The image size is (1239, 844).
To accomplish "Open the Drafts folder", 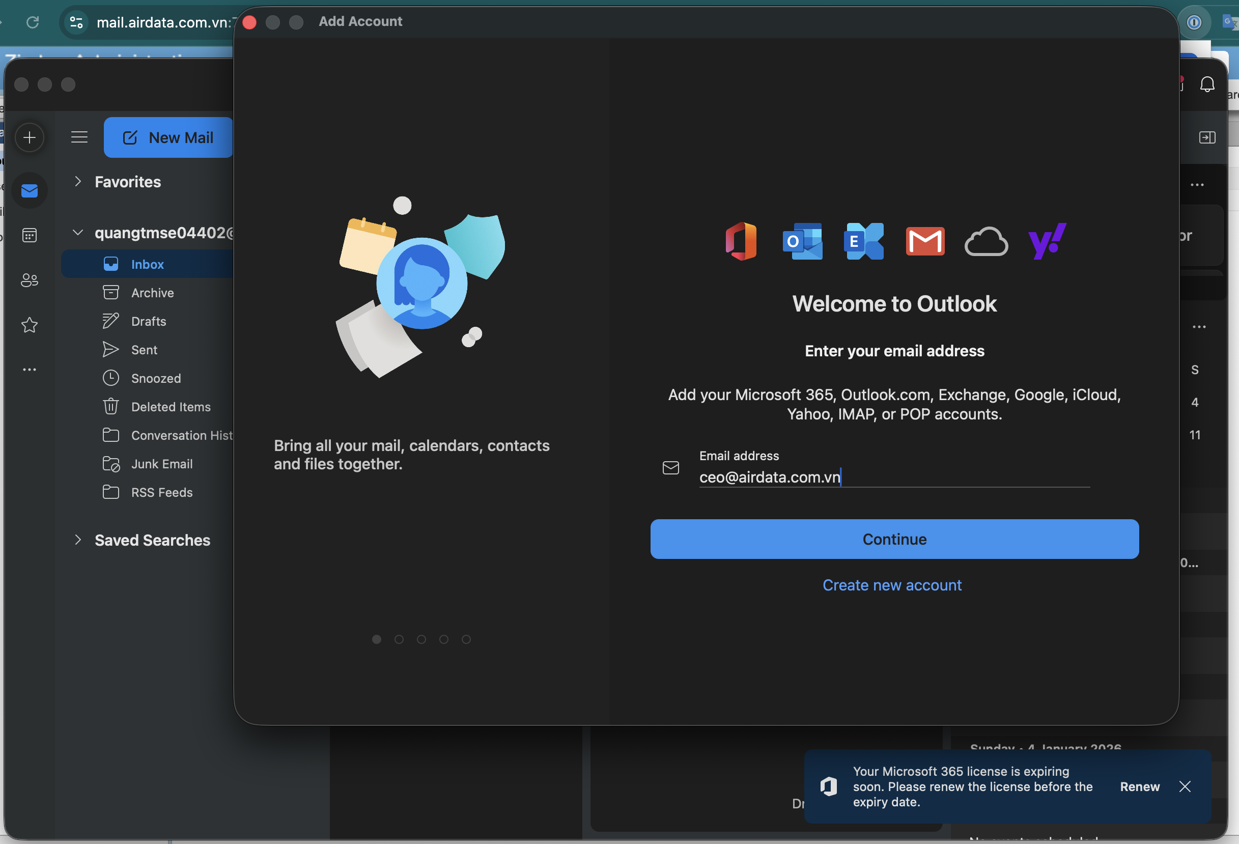I will tap(149, 322).
